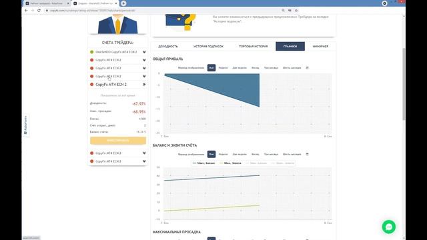The height and width of the screenshot is (240, 427).
Task: Open a new browser tab with plus icon
Action: point(123,3)
